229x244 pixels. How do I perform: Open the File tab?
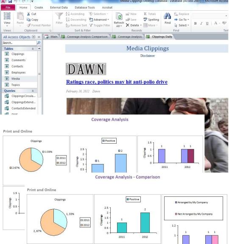click(8, 8)
